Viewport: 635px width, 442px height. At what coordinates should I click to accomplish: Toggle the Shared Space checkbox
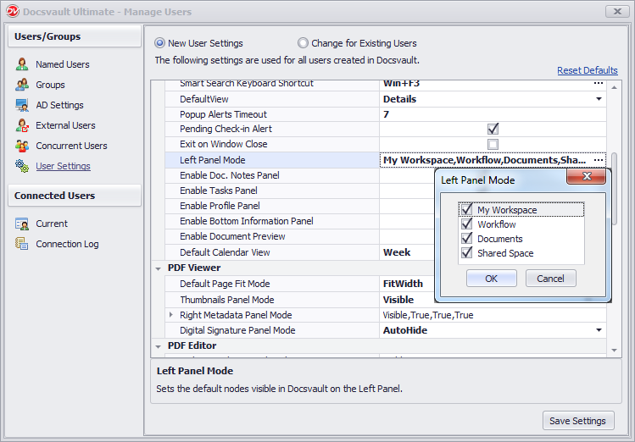coord(465,252)
